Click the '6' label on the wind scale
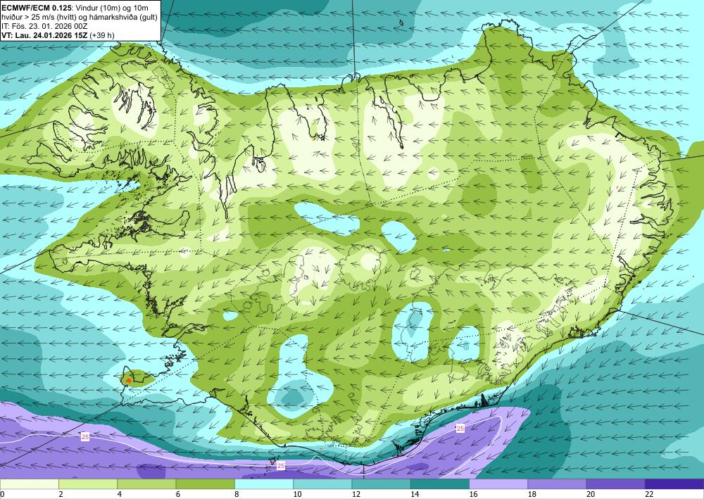 tap(178, 494)
